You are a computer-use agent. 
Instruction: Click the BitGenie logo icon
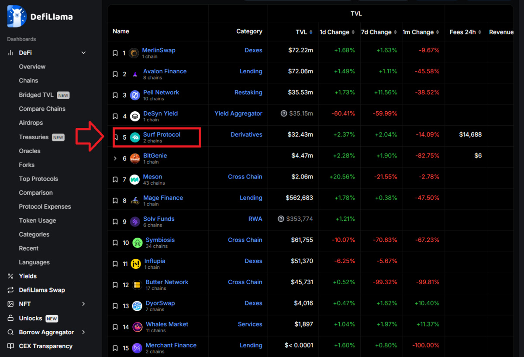(x=135, y=158)
